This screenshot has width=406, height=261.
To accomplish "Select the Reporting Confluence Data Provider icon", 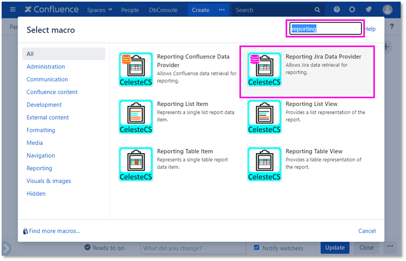I will [136, 69].
